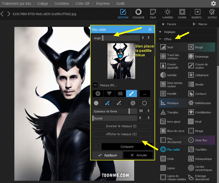Select the hatched circle fill option
This screenshot has width=219, height=183.
[x=133, y=103]
